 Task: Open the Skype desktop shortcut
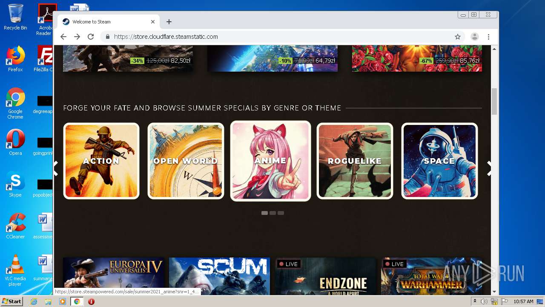tap(15, 184)
